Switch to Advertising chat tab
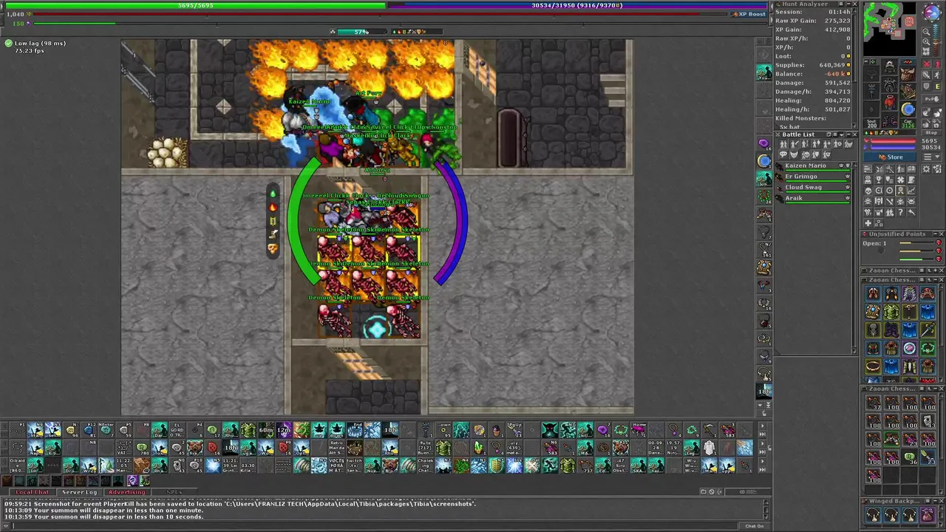The height and width of the screenshot is (532, 946). (x=126, y=492)
